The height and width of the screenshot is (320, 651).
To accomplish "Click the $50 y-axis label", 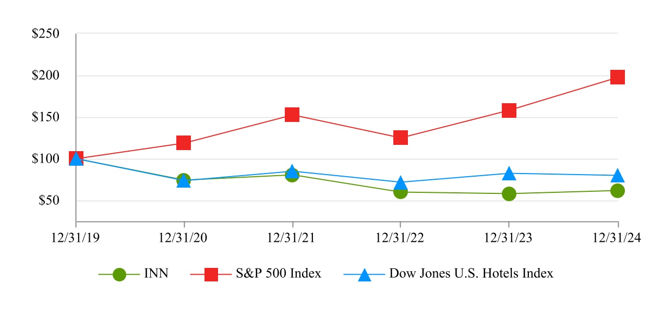I will click(x=49, y=201).
